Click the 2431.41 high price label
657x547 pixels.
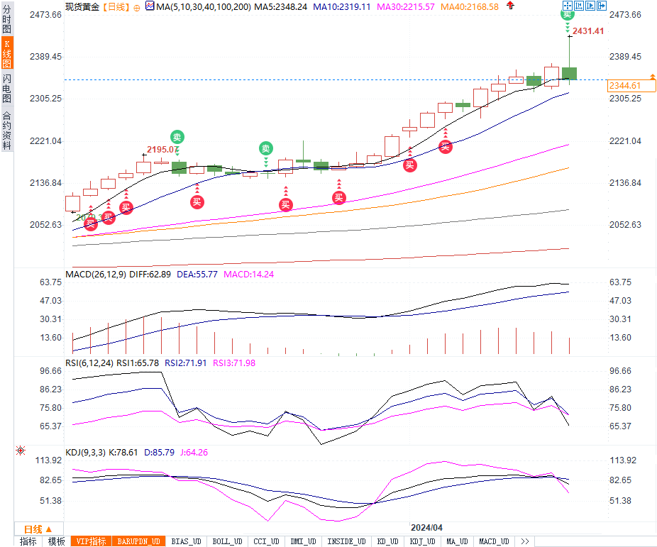(588, 31)
